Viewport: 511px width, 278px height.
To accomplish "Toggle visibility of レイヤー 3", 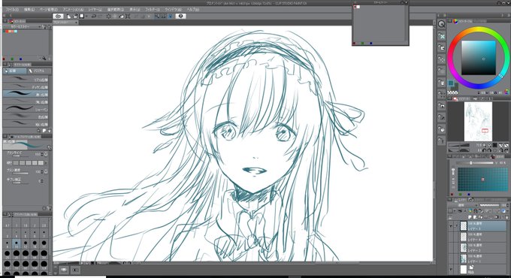I will coord(451,226).
